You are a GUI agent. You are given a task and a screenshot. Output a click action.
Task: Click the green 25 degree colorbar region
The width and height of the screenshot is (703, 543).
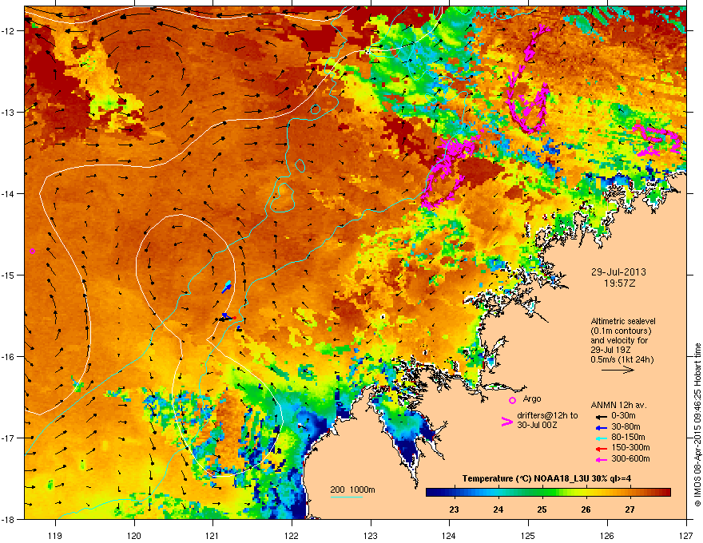(542, 493)
